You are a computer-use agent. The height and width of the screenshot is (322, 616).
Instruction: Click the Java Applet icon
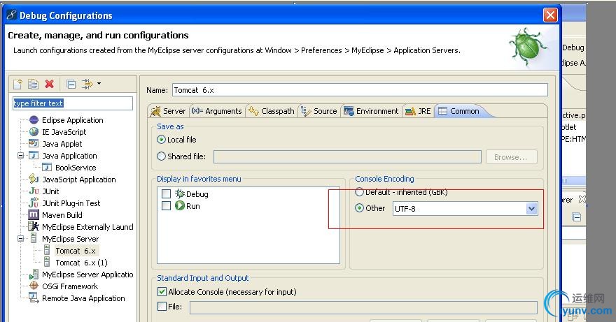click(x=34, y=144)
